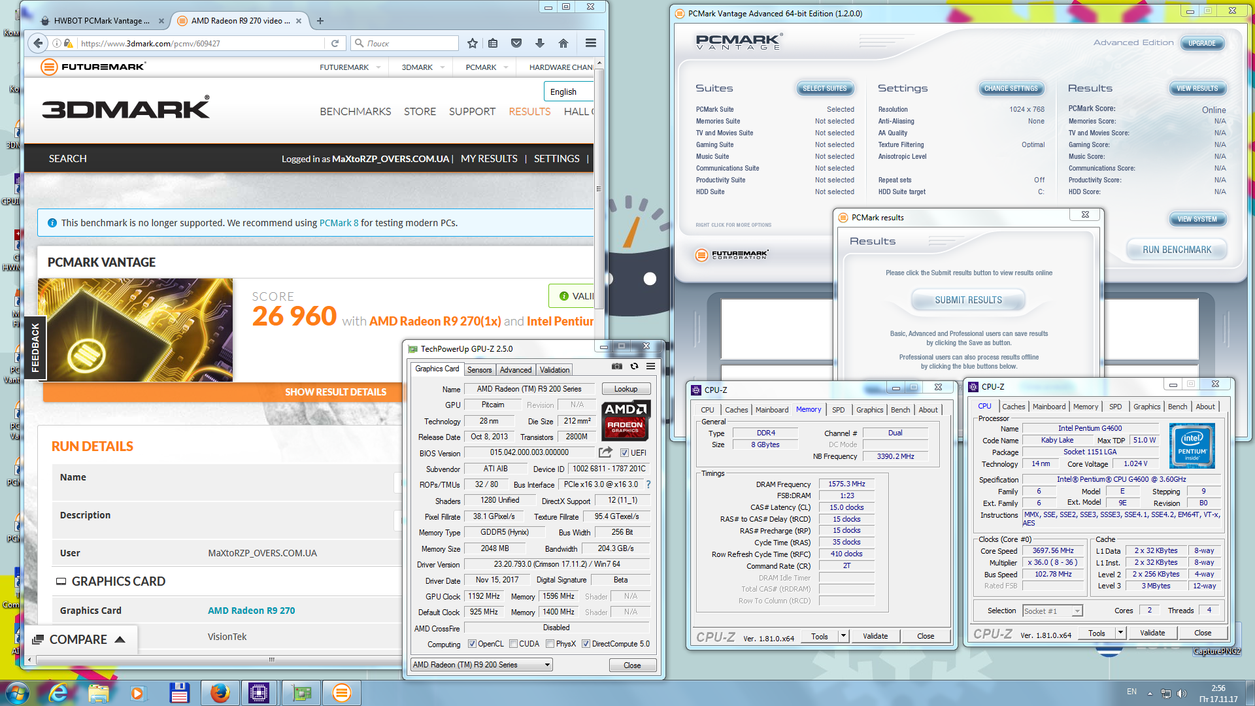This screenshot has width=1255, height=706.
Task: Select the HWBOT PCMark Vantage browser tab
Action: (101, 21)
